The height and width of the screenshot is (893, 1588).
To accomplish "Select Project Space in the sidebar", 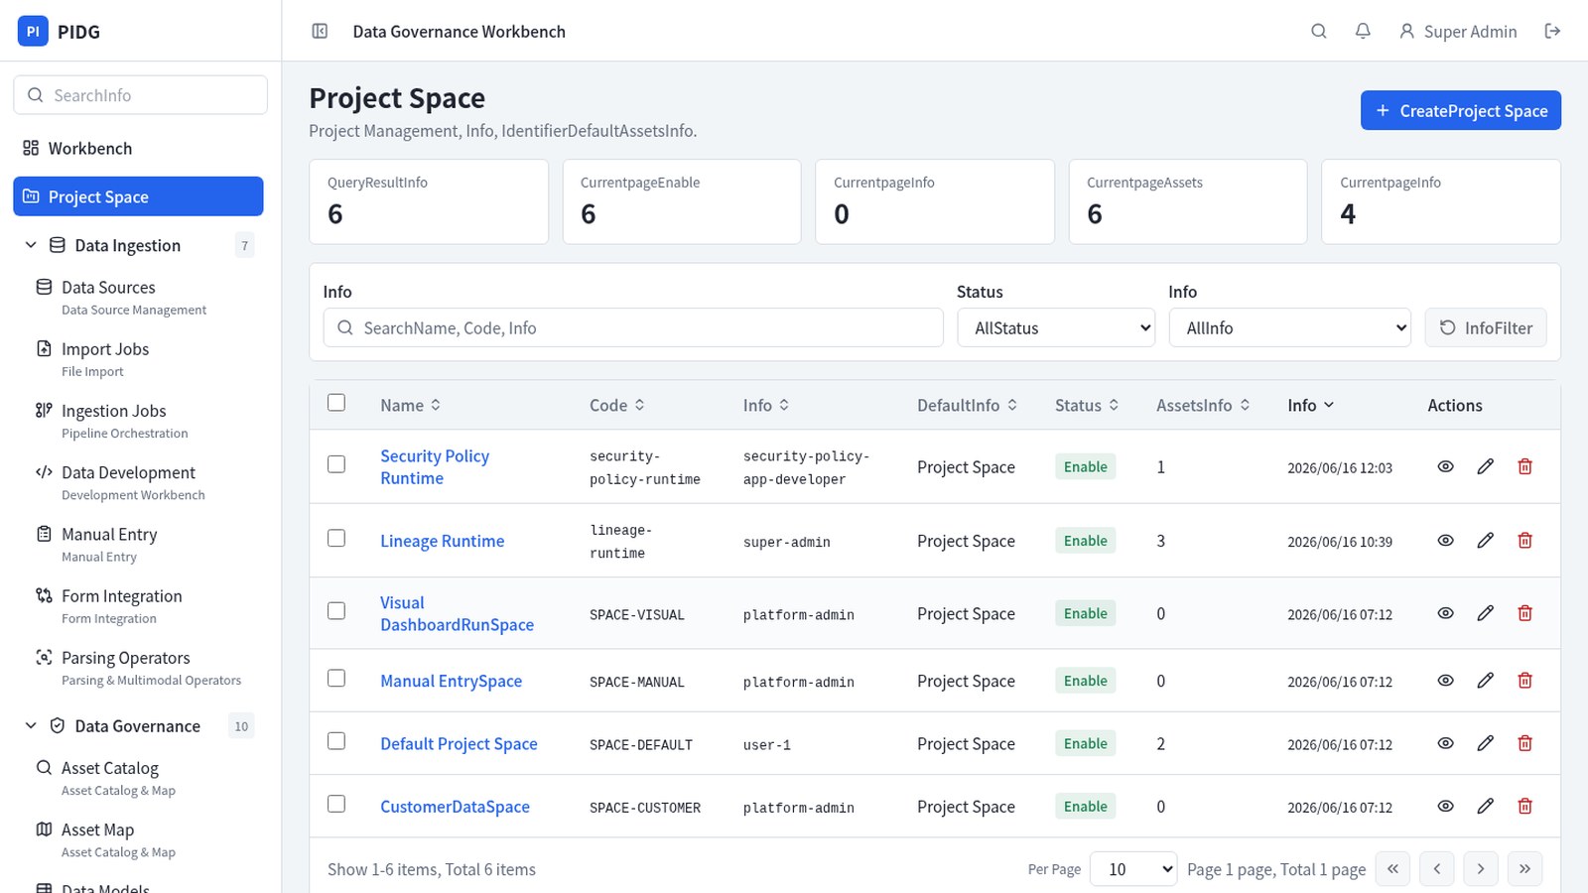I will click(138, 196).
